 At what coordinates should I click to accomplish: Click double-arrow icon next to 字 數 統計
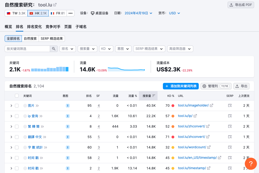(46, 147)
